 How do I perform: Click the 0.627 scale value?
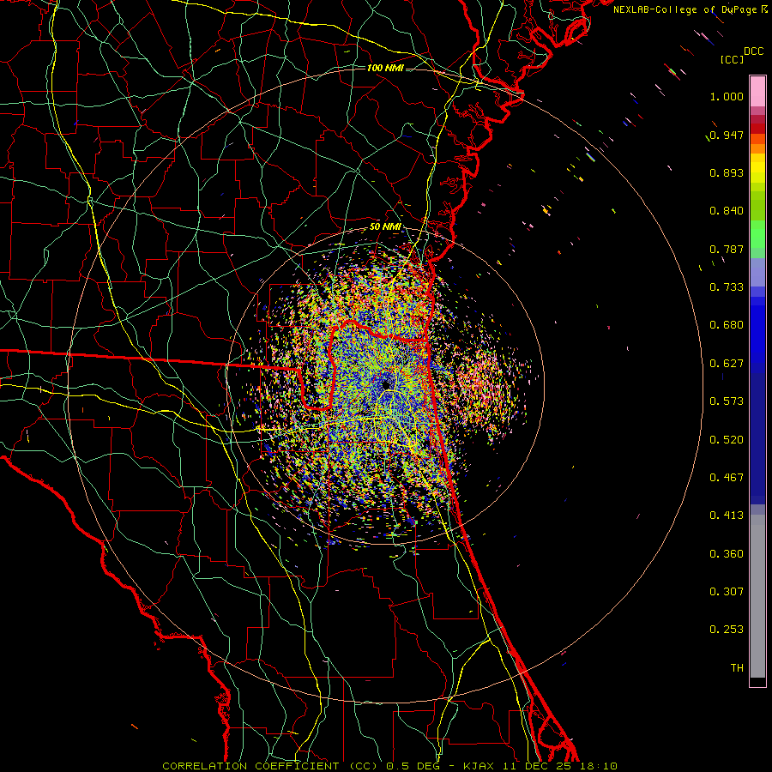pos(727,364)
